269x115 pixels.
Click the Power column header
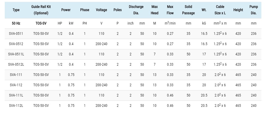[66, 10]
